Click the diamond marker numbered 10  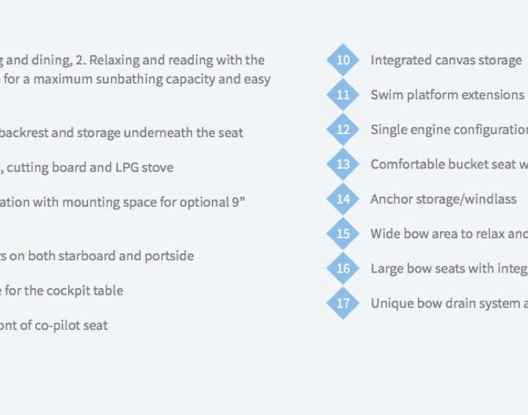point(342,60)
